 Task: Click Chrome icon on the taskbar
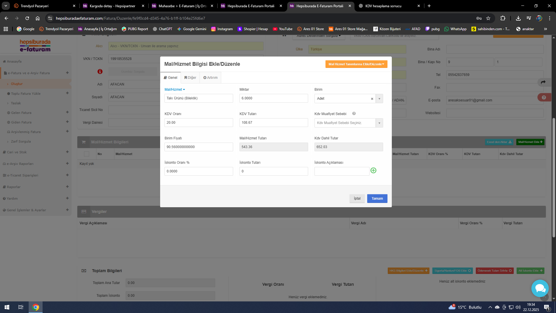(36, 307)
